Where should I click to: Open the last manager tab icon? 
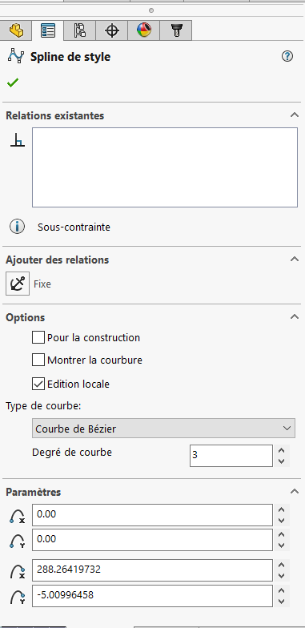(176, 30)
